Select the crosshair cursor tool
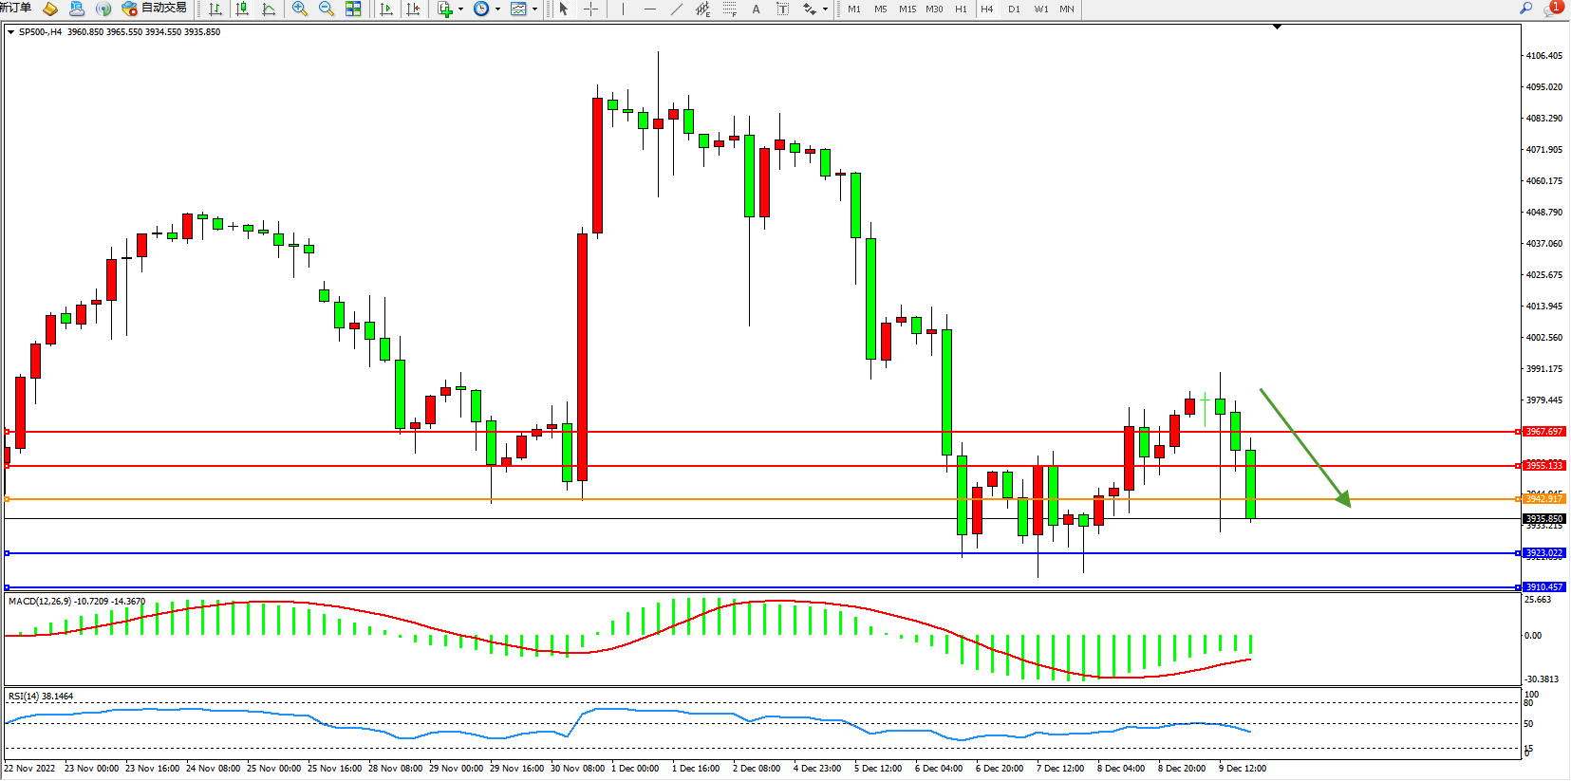 click(590, 9)
